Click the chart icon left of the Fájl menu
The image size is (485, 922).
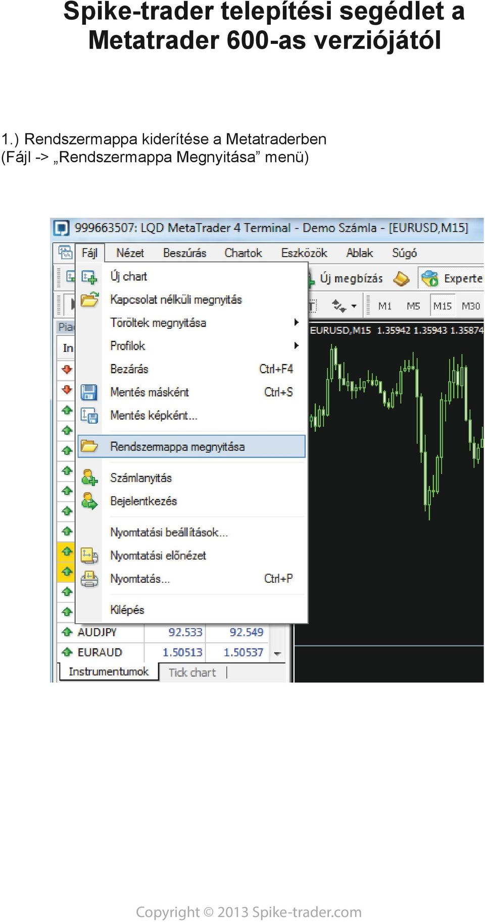[x=65, y=252]
